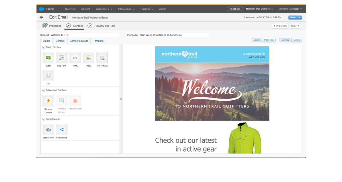The width and height of the screenshot is (342, 182).
Task: Click the NEXT button
Action: (x=295, y=26)
